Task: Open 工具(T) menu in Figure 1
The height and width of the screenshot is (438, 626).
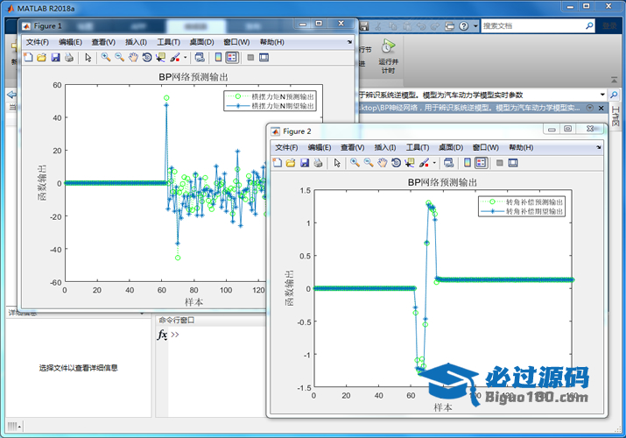Action: (168, 42)
